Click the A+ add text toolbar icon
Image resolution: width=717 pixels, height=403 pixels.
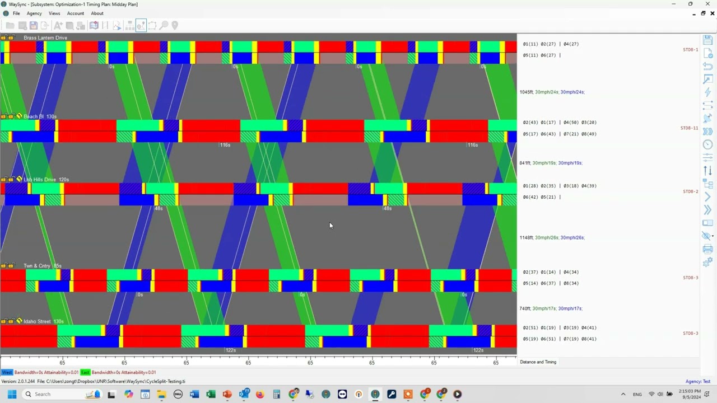58,25
